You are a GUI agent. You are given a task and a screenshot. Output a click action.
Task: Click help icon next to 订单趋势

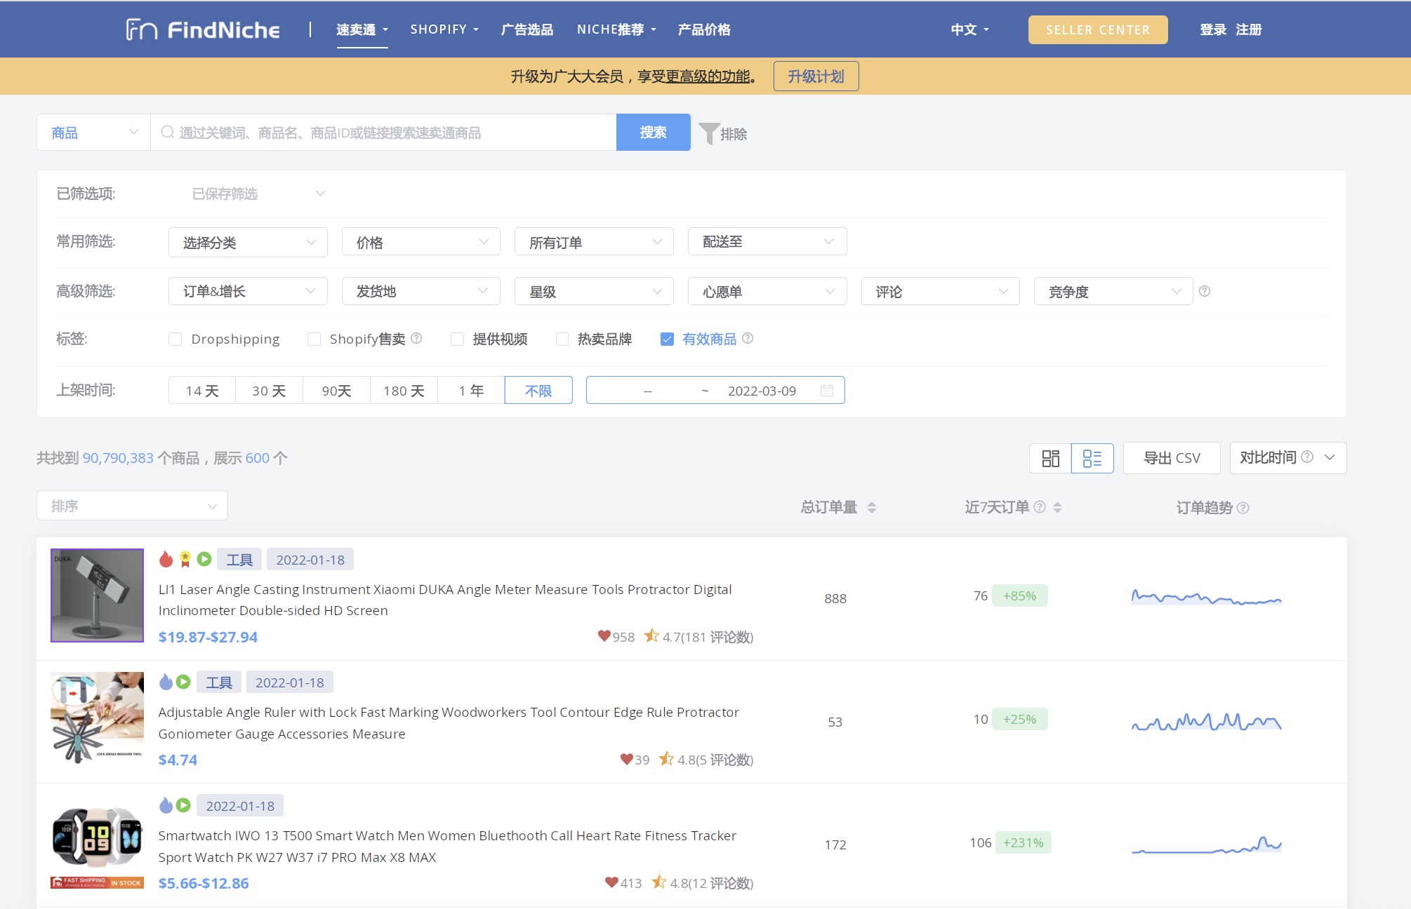[1243, 508]
